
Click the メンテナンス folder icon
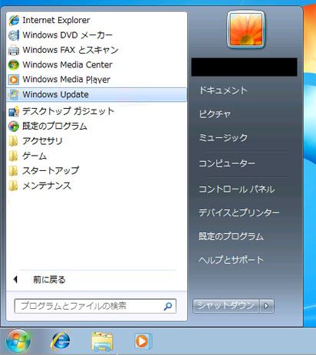pyautogui.click(x=14, y=186)
